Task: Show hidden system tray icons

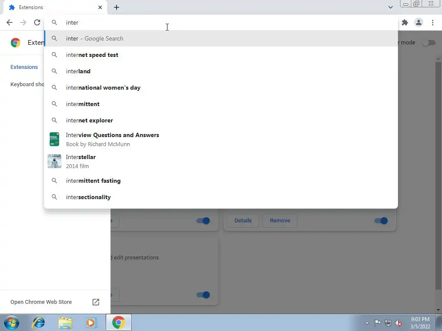Action: click(367, 323)
